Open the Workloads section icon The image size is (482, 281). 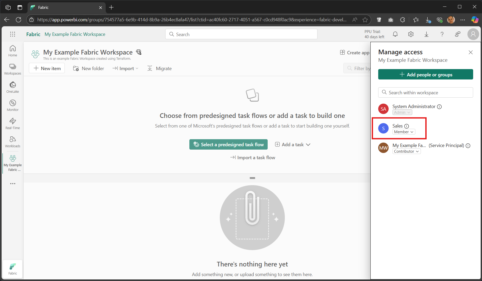pos(12,141)
